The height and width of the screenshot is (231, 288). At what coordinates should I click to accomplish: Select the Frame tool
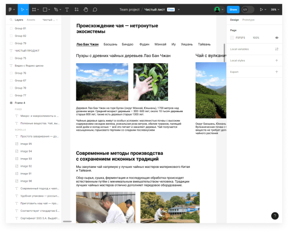pos(34,9)
